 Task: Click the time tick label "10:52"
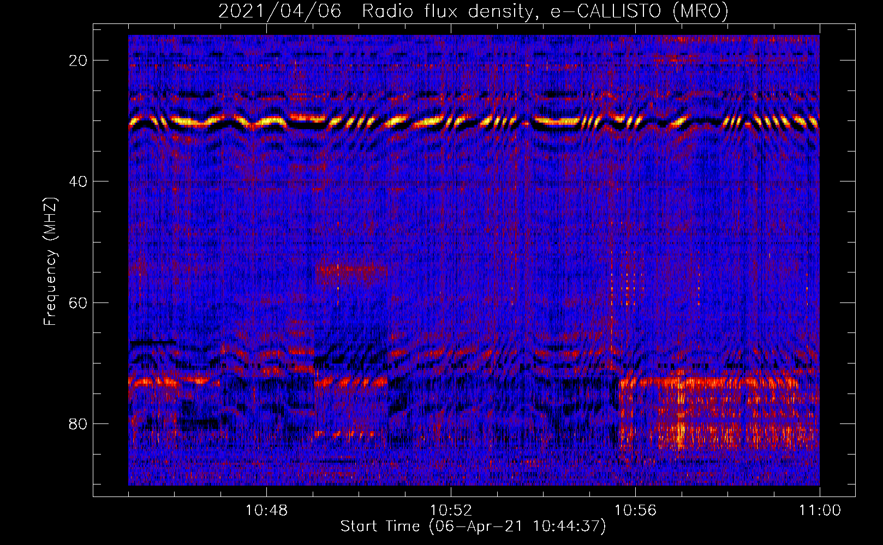pos(451,511)
